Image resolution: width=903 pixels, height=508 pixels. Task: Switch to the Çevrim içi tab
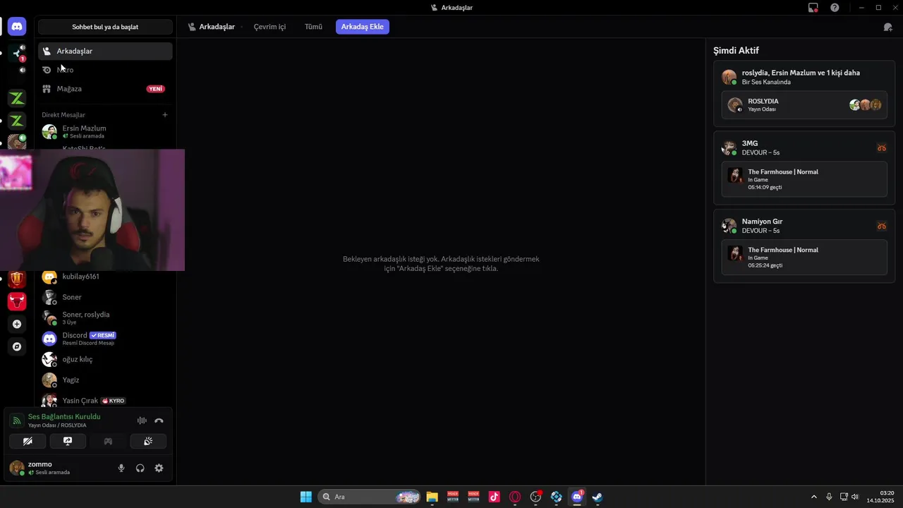(x=269, y=27)
